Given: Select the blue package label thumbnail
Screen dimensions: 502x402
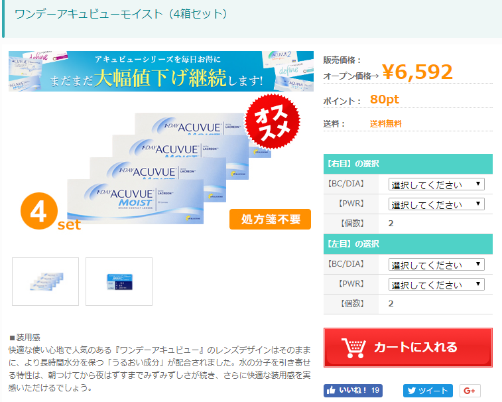Looking at the screenshot, I should point(119,281).
